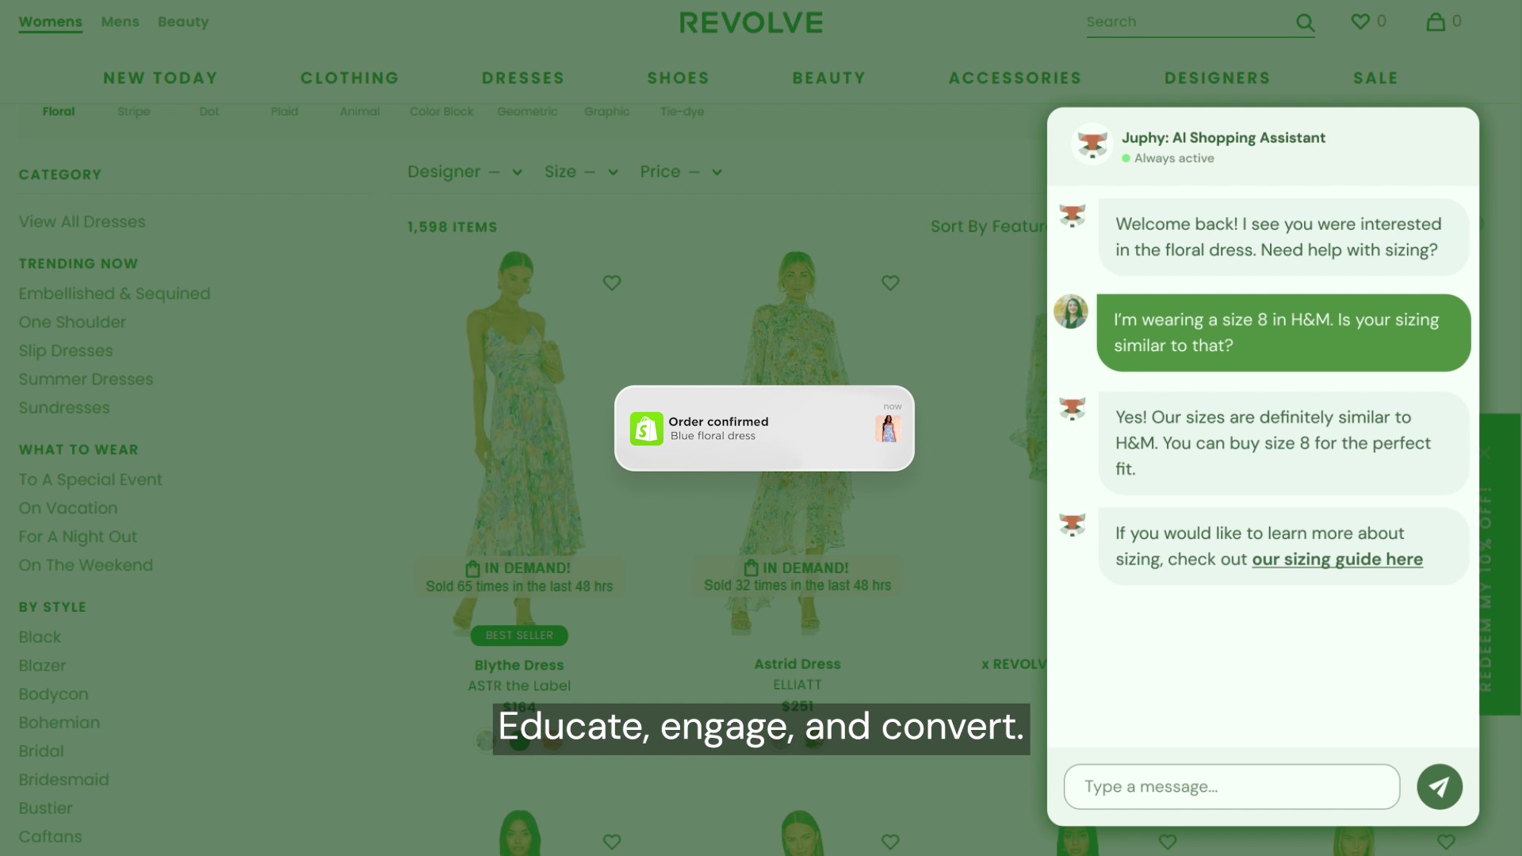
Task: Click the Shopify bag icon in order notification
Action: point(646,427)
